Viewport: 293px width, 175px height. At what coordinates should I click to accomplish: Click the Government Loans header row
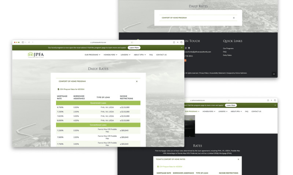point(98,103)
